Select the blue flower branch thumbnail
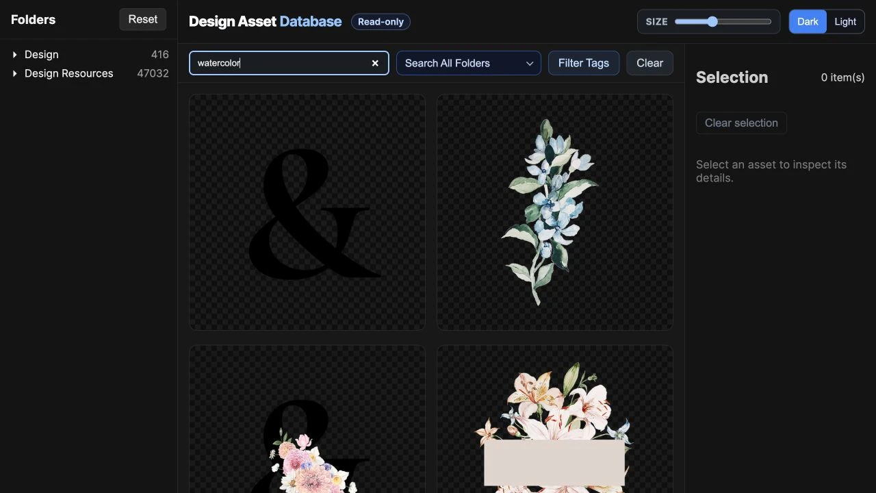This screenshot has height=493, width=876. point(555,212)
